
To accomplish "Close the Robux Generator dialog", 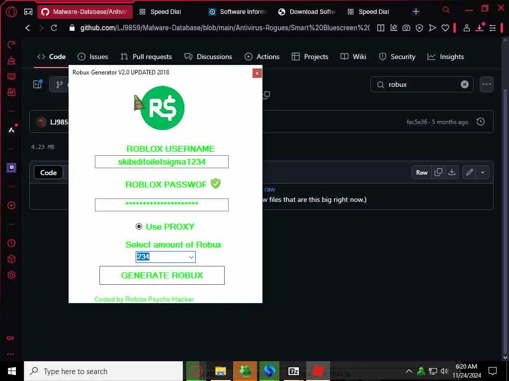I will click(257, 73).
